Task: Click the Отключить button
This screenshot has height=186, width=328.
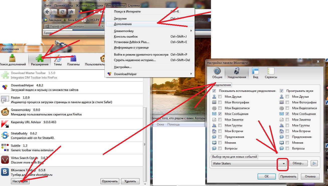Action: point(110,181)
